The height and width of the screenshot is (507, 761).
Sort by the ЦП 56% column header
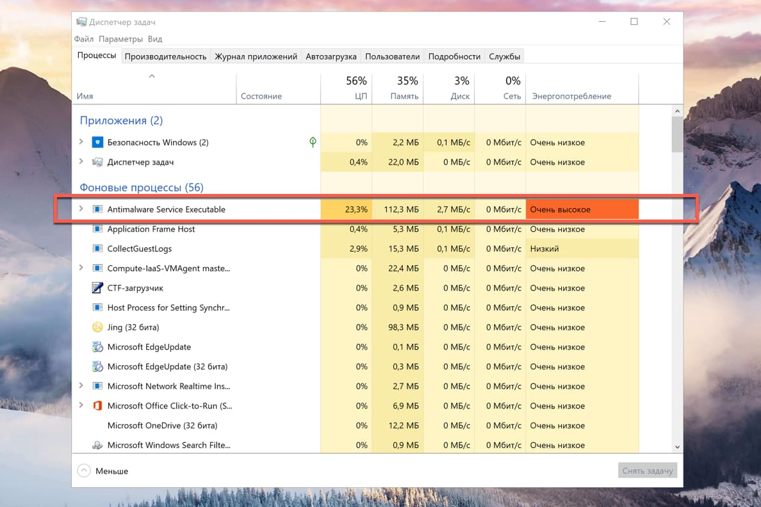point(346,89)
